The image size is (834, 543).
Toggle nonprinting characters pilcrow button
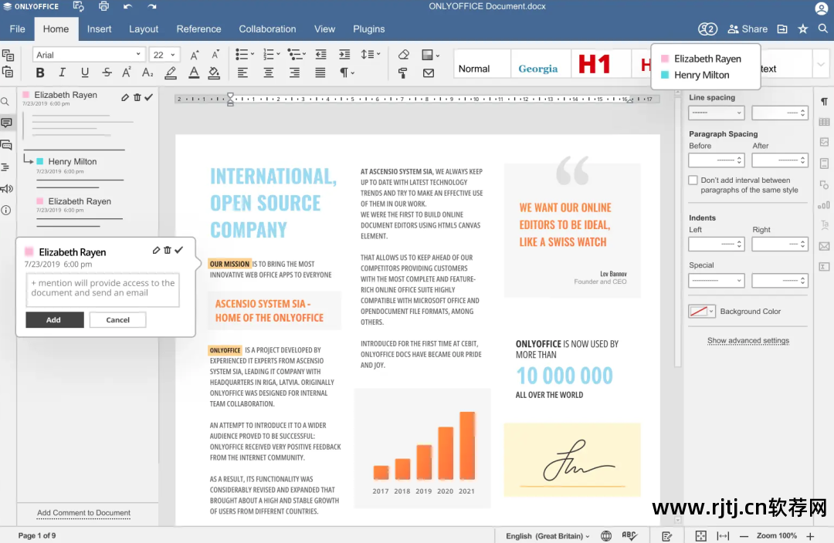coord(346,73)
